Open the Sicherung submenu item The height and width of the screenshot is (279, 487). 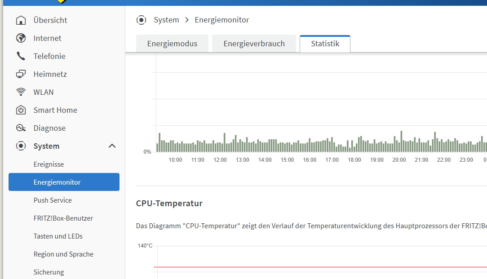coord(49,272)
